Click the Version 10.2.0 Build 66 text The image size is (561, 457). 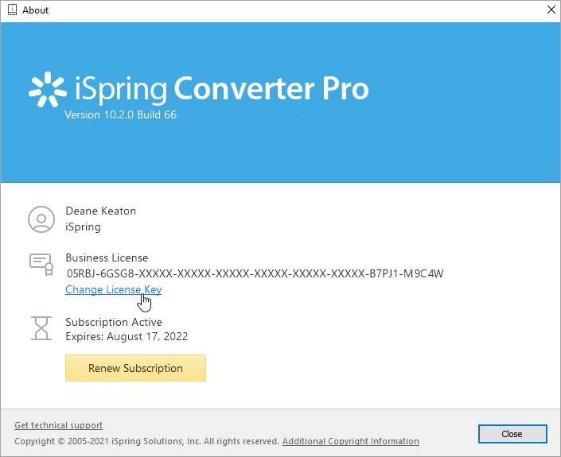[x=121, y=114]
